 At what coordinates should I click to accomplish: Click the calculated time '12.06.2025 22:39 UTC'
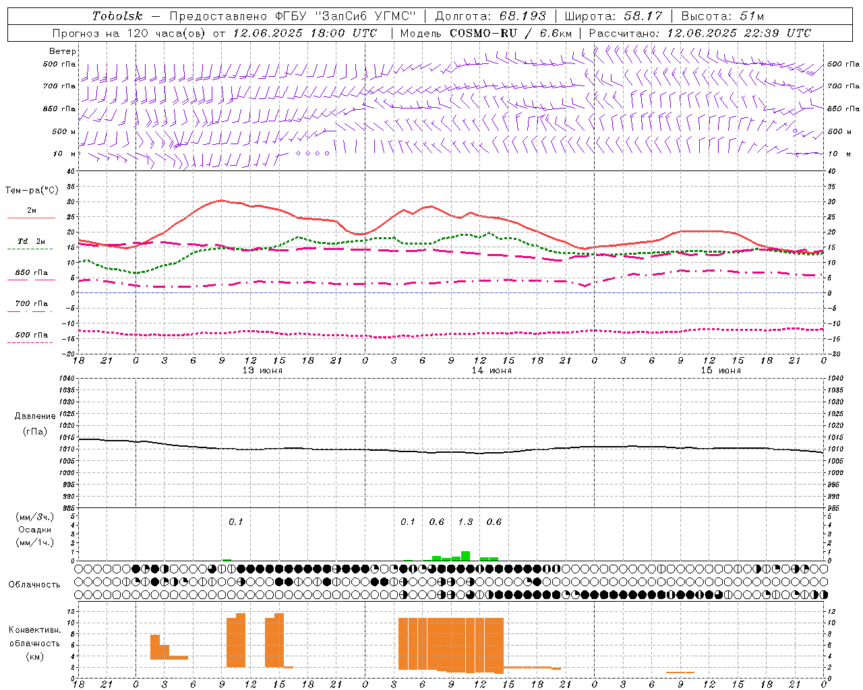[739, 33]
